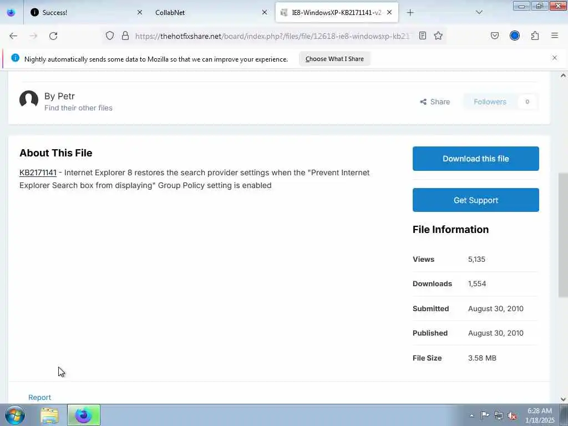This screenshot has width=568, height=426.
Task: Open the Firefox hamburger menu
Action: tap(555, 35)
